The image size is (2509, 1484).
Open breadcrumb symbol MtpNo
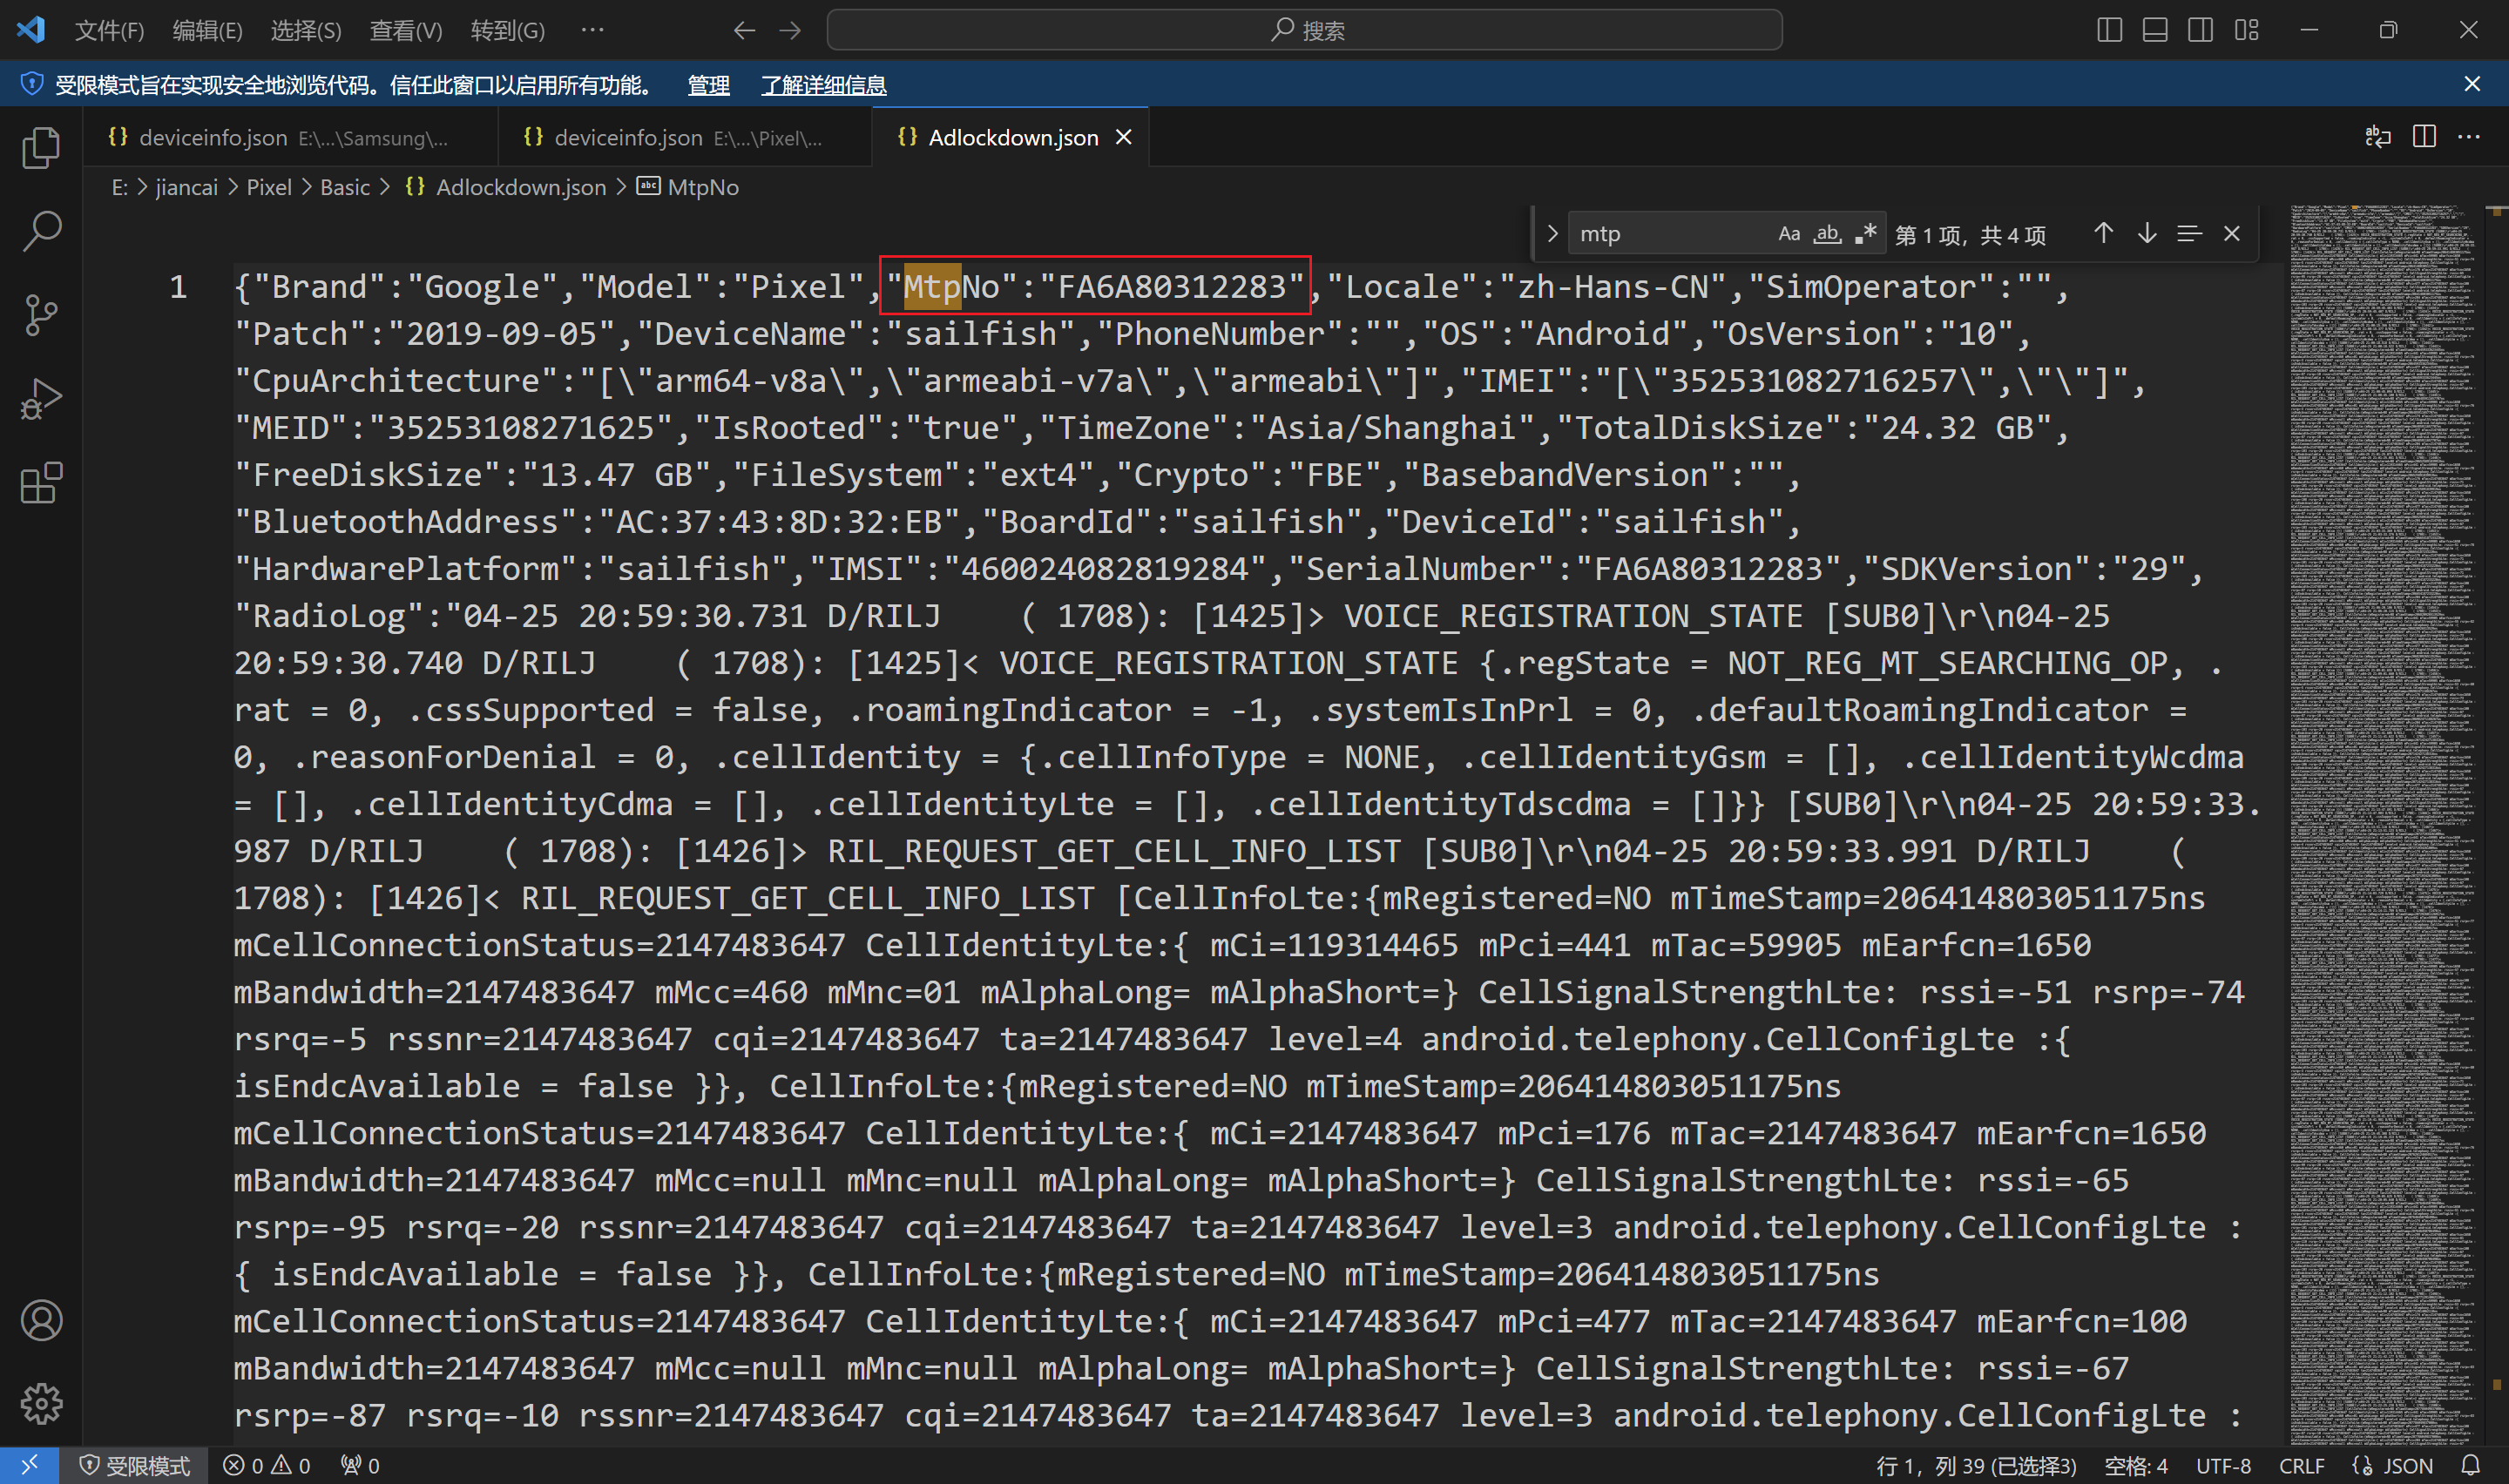point(688,187)
